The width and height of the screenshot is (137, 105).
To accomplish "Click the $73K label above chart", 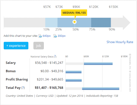I will tap(59, 7).
